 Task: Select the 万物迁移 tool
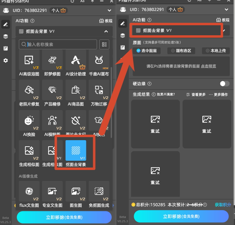[99, 90]
